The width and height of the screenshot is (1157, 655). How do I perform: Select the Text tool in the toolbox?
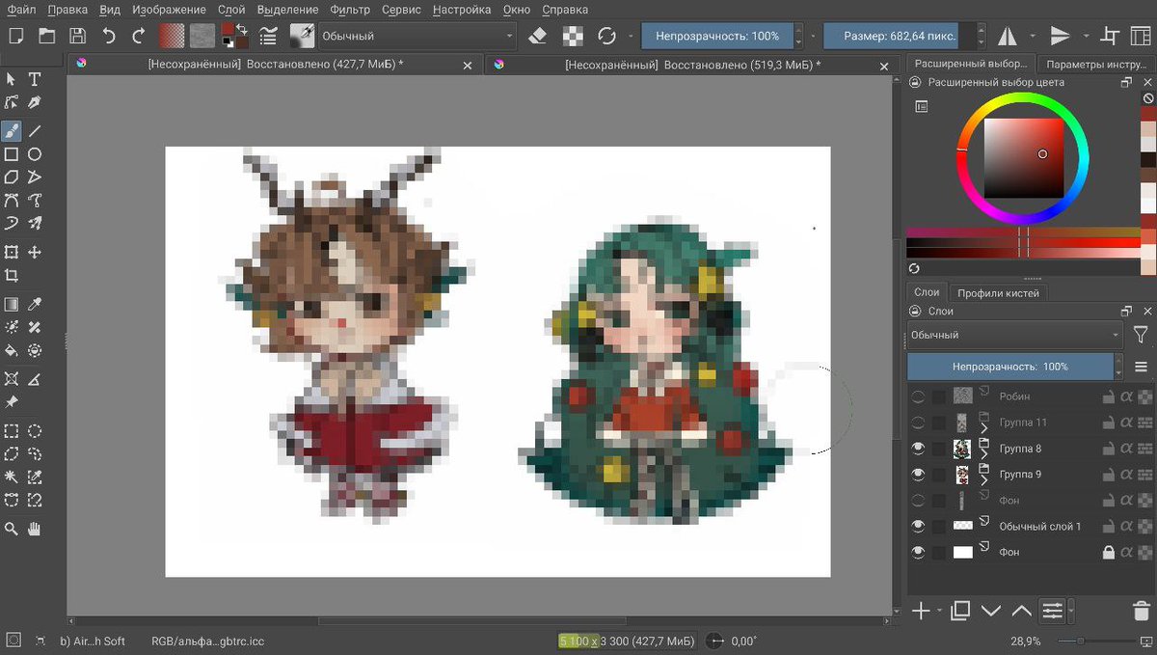(35, 79)
